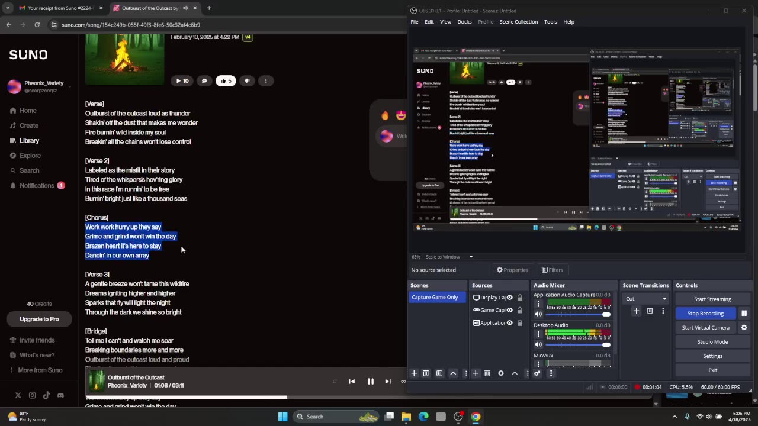Open the song's three-dot options menu

(266, 80)
